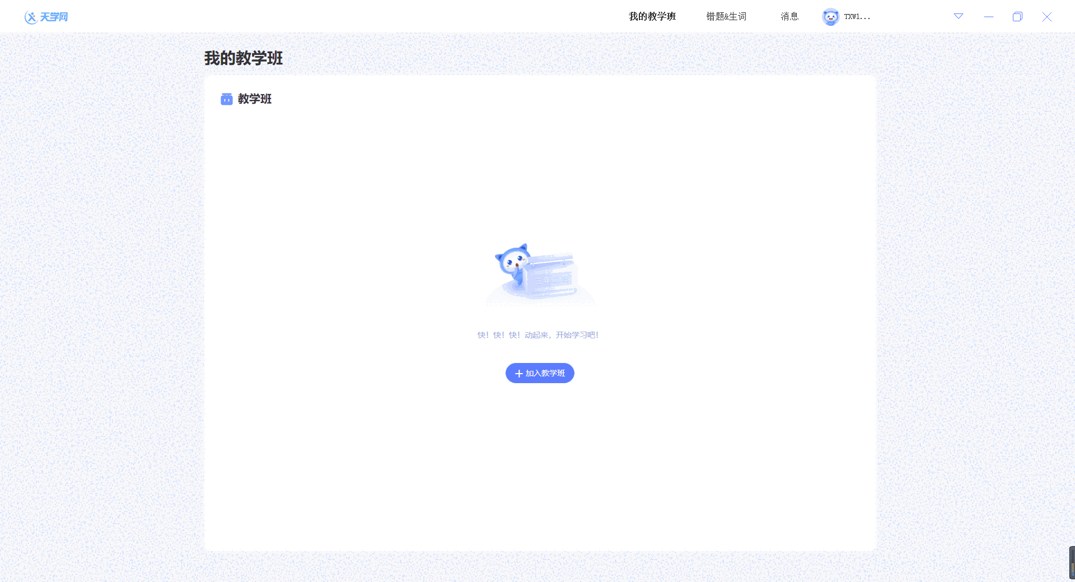Select the 我的教学班 tab
The width and height of the screenshot is (1075, 582).
(651, 17)
